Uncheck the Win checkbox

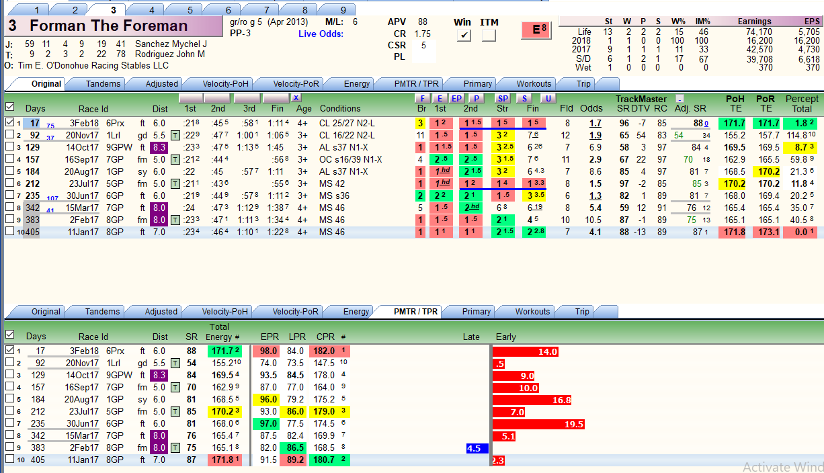(464, 36)
